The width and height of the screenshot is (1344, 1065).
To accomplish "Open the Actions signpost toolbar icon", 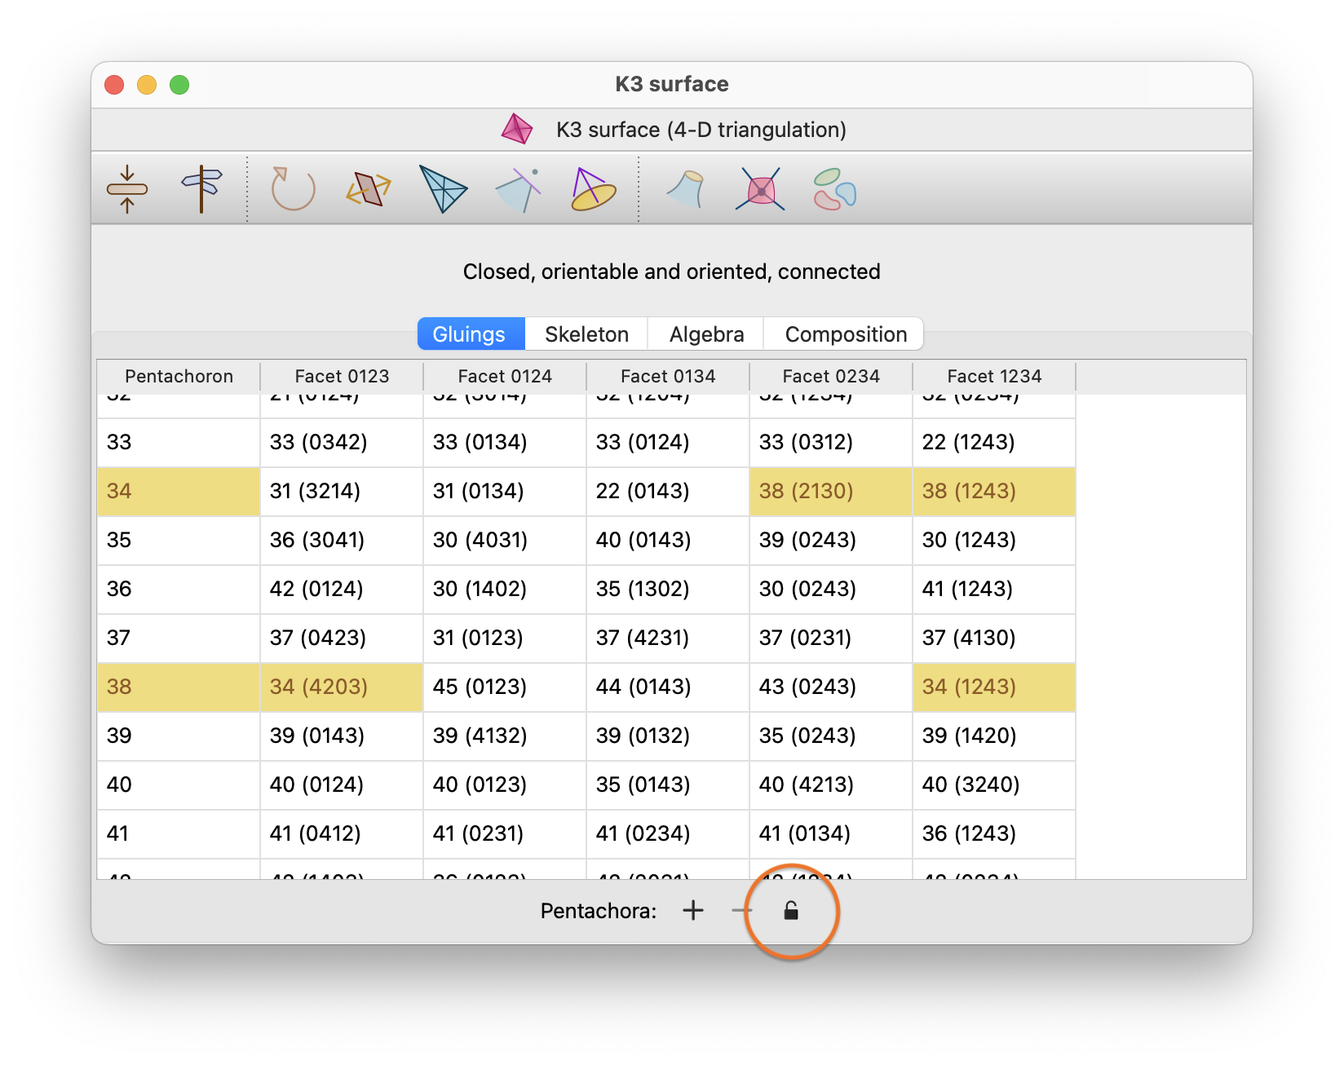I will click(201, 189).
